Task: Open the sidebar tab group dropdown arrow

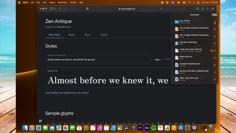Action: click(55, 9)
